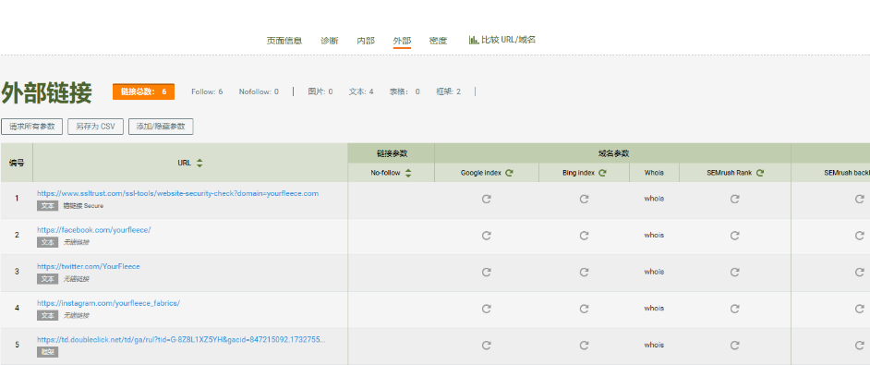The image size is (870, 365).
Task: Request SEMrush backlinks for twitter row
Action: 860,273
